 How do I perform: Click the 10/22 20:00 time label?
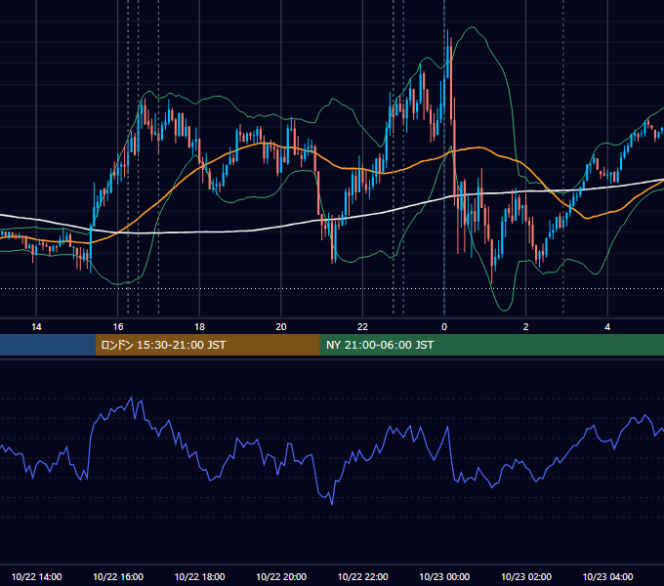click(x=281, y=576)
